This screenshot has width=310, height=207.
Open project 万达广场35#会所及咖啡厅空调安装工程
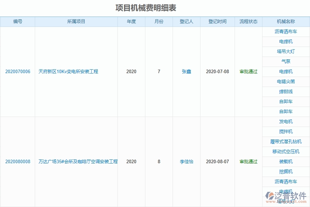pyautogui.click(x=76, y=161)
